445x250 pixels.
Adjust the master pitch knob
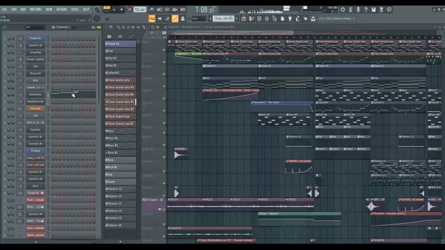tap(97, 19)
